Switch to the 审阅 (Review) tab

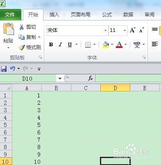(x=150, y=14)
